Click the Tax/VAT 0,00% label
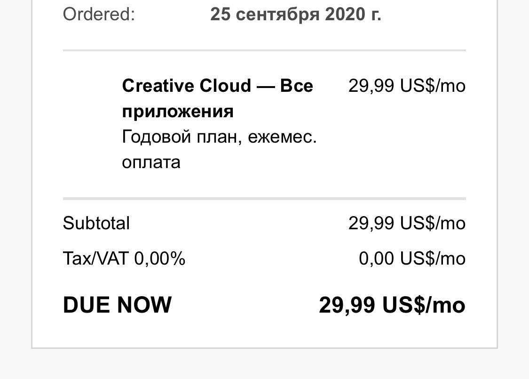529x379 pixels. 124,258
